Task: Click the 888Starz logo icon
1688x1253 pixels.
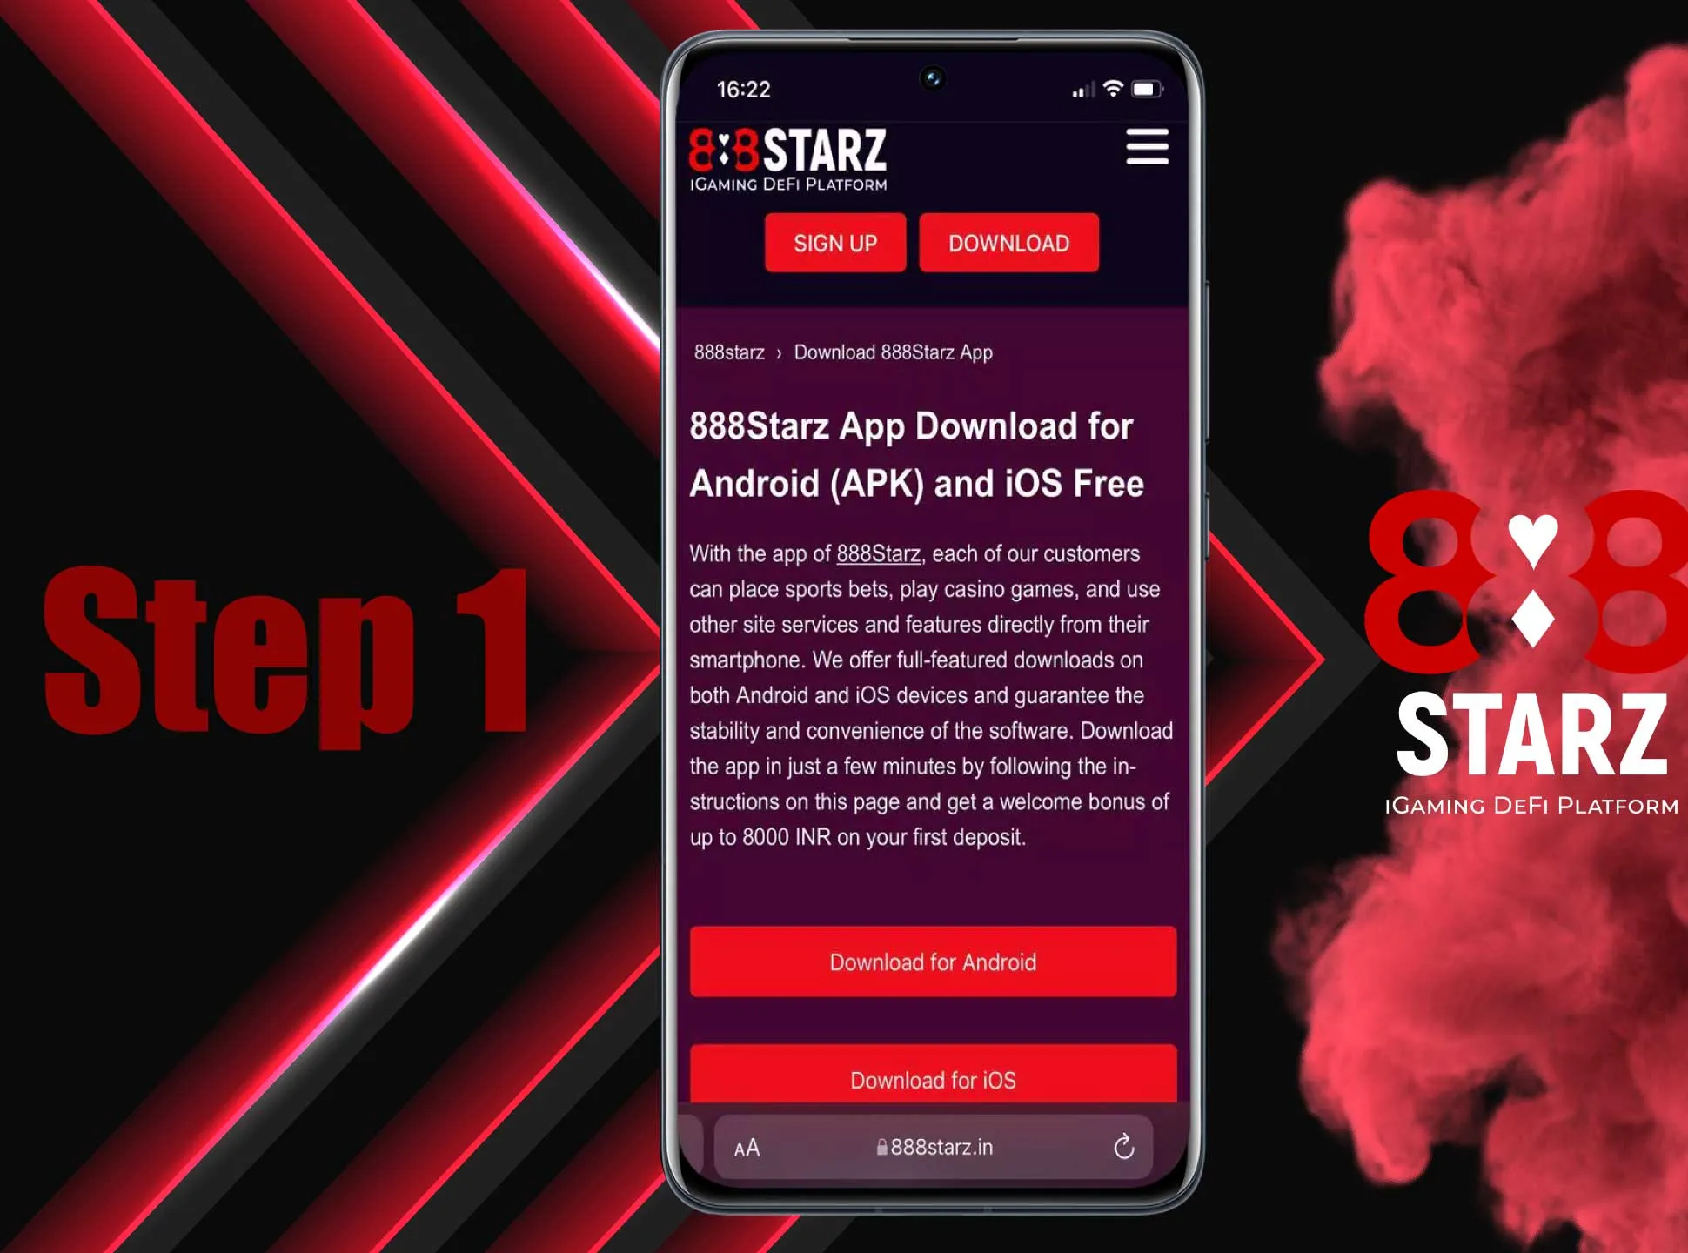Action: pos(791,155)
